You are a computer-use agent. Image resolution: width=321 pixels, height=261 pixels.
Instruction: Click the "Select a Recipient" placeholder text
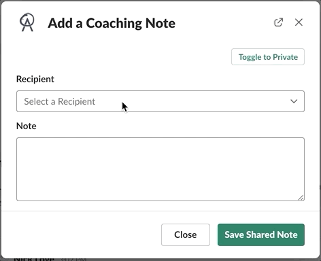click(59, 101)
